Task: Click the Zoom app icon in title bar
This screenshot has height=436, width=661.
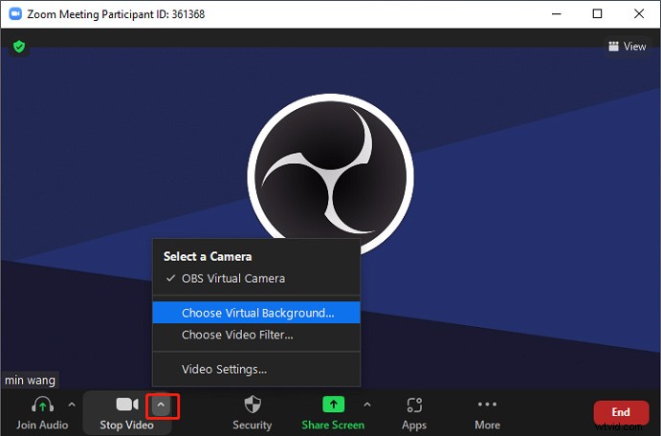Action: coord(15,14)
